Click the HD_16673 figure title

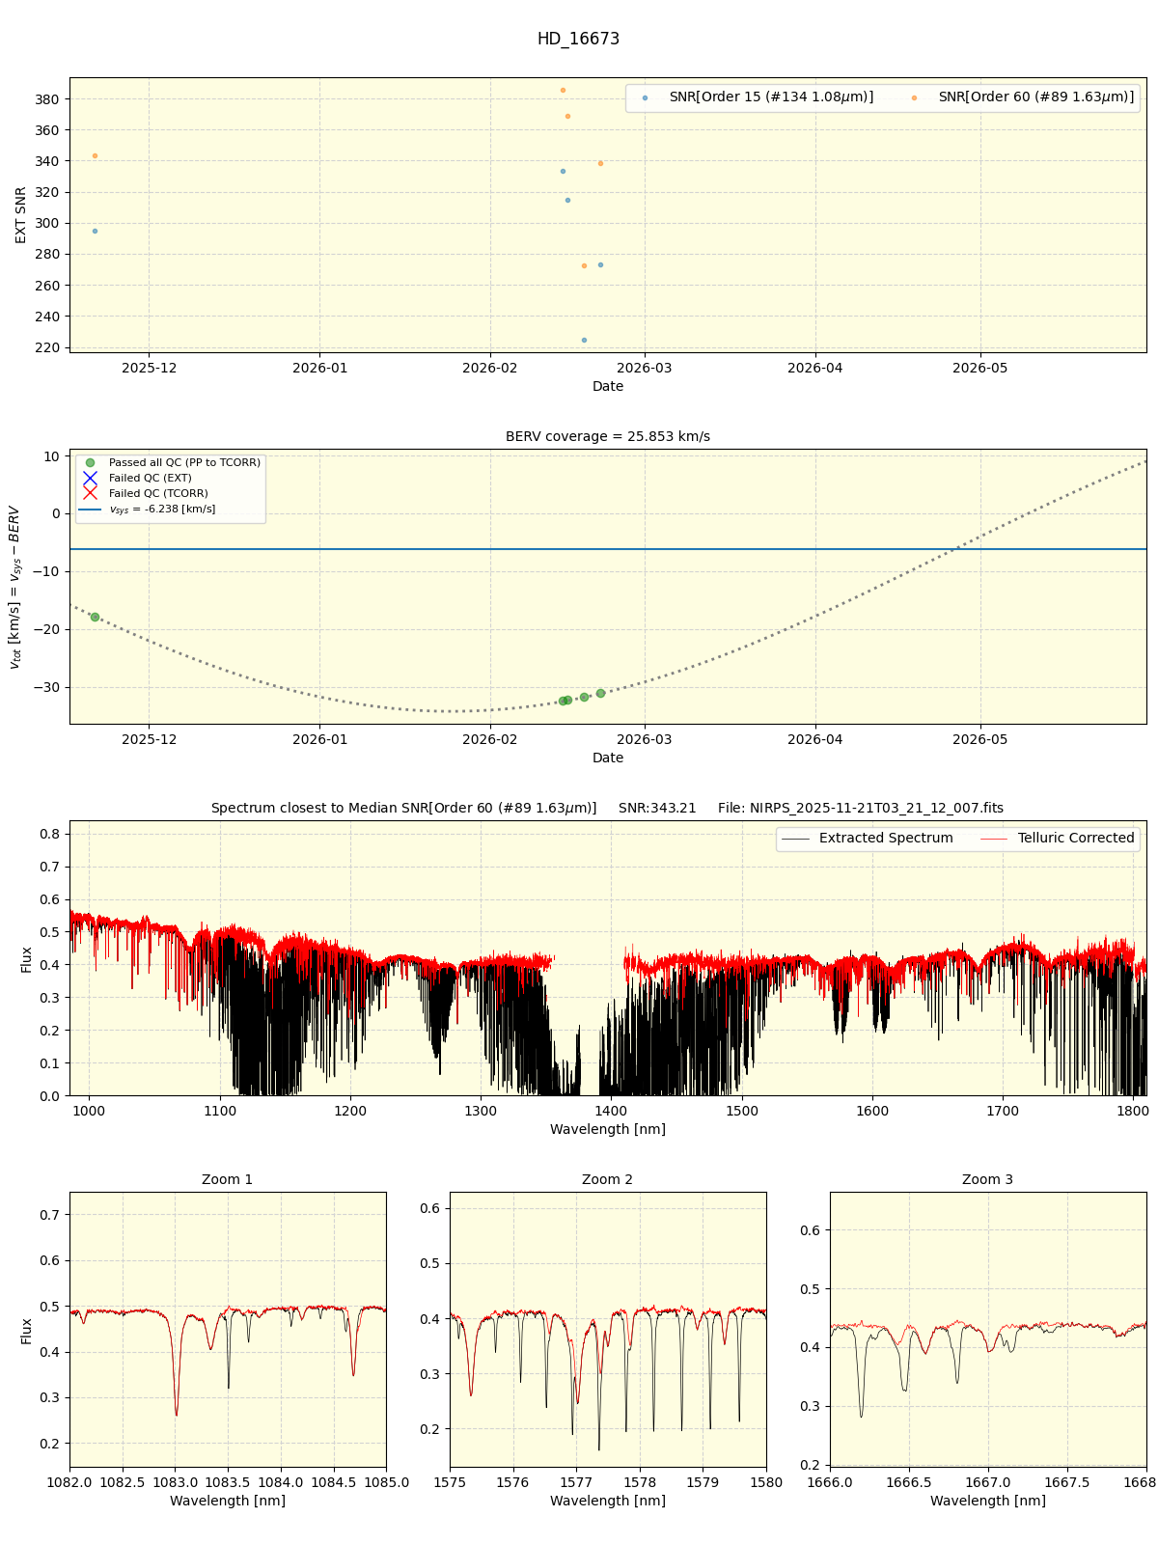pyautogui.click(x=578, y=39)
